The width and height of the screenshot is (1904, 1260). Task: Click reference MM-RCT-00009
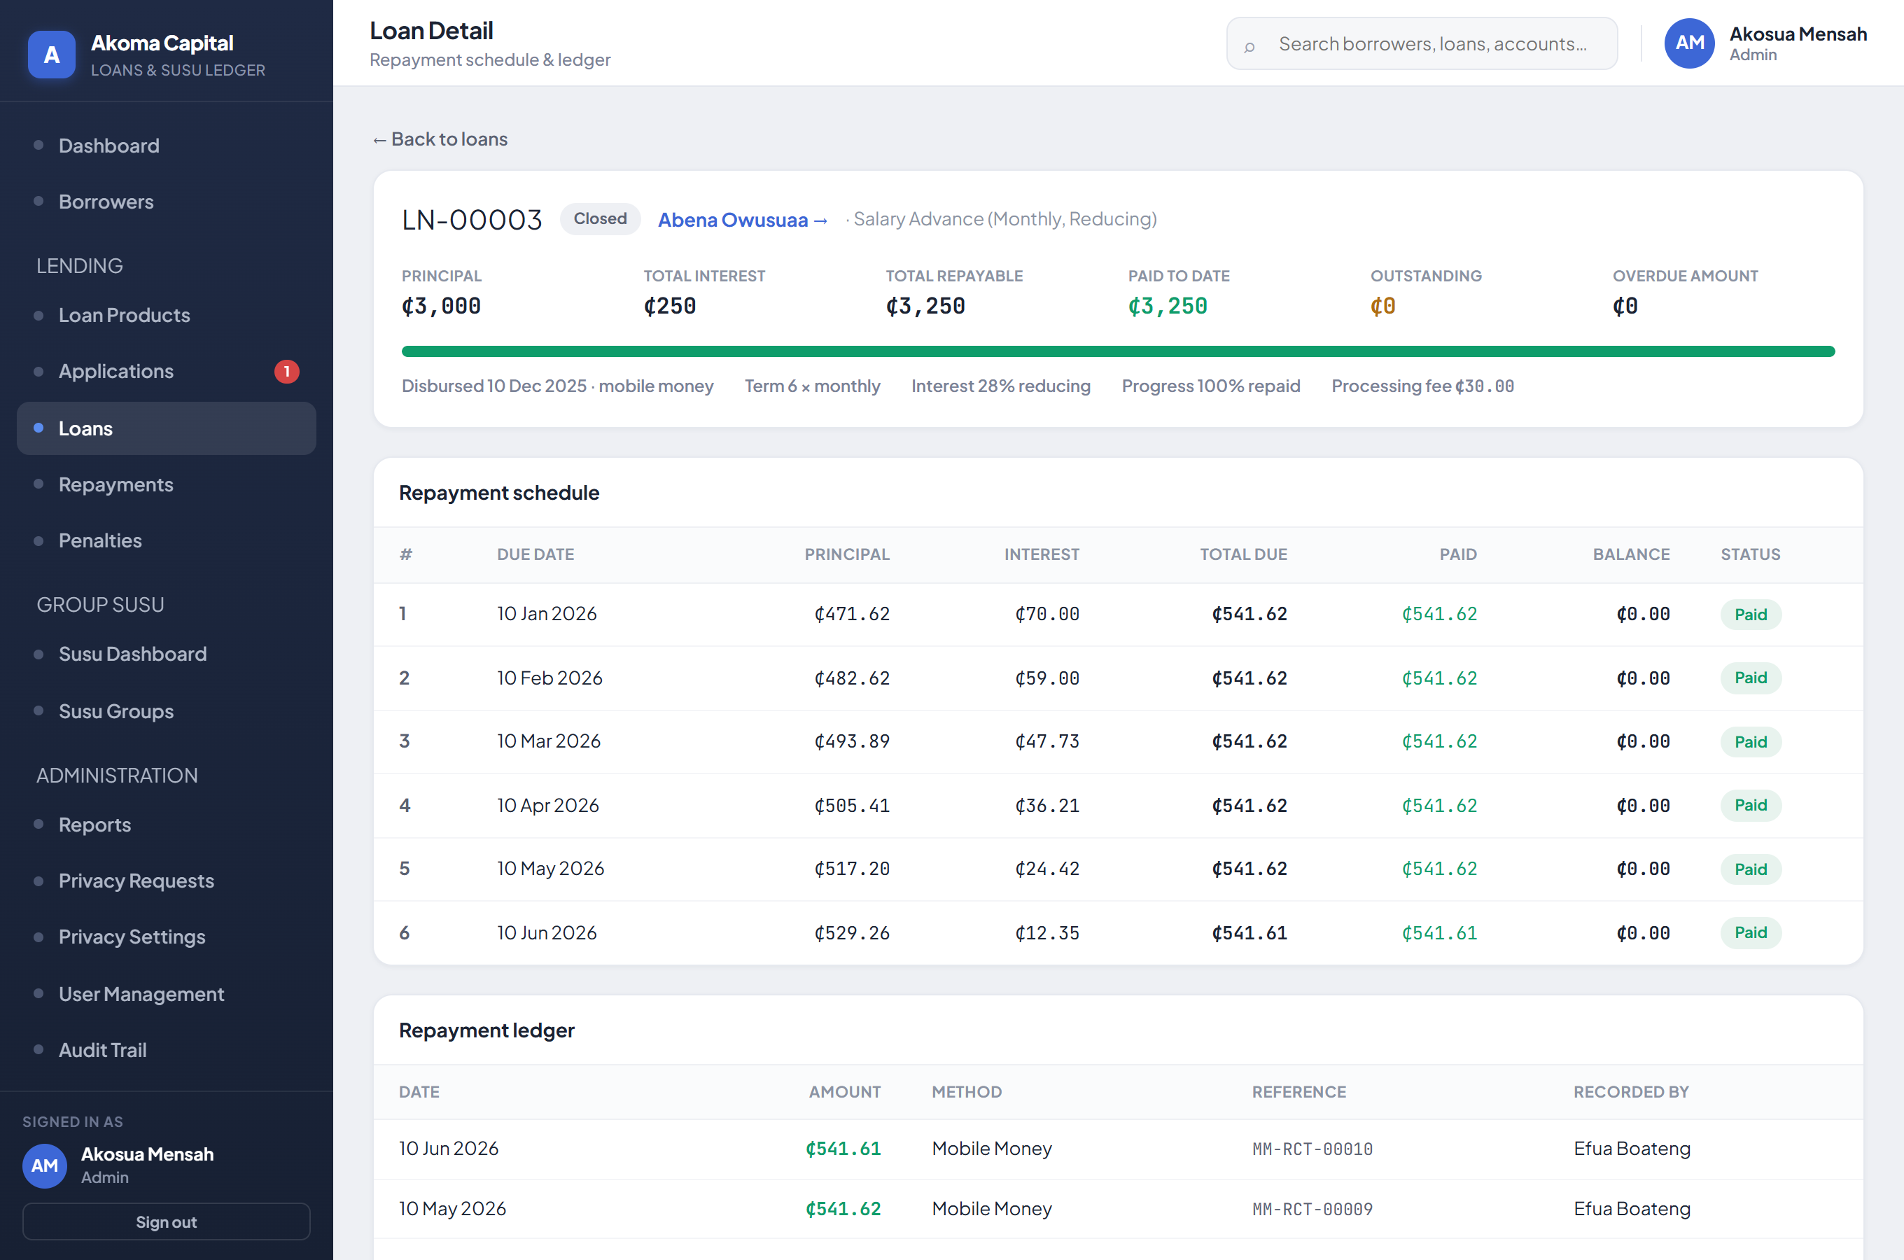point(1312,1210)
